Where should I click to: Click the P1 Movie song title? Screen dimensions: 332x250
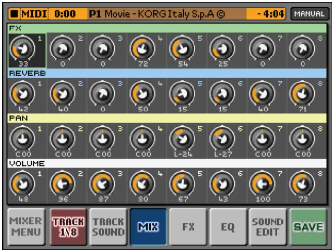tap(157, 14)
